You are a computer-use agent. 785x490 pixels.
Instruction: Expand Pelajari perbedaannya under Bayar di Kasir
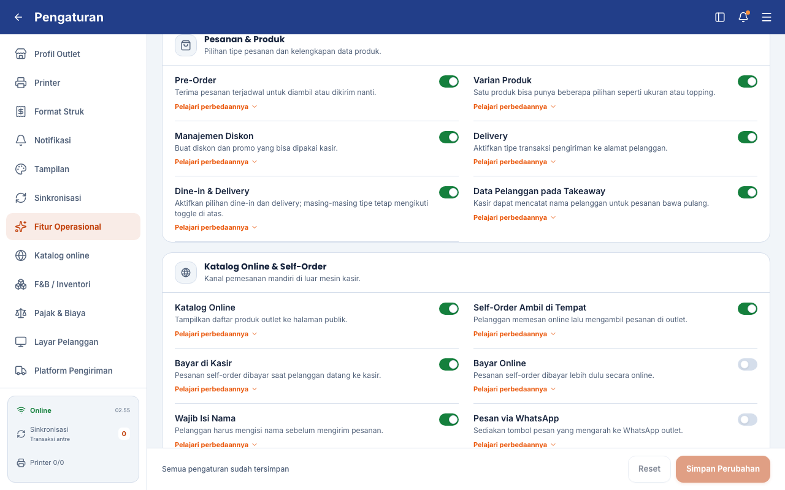coord(216,389)
